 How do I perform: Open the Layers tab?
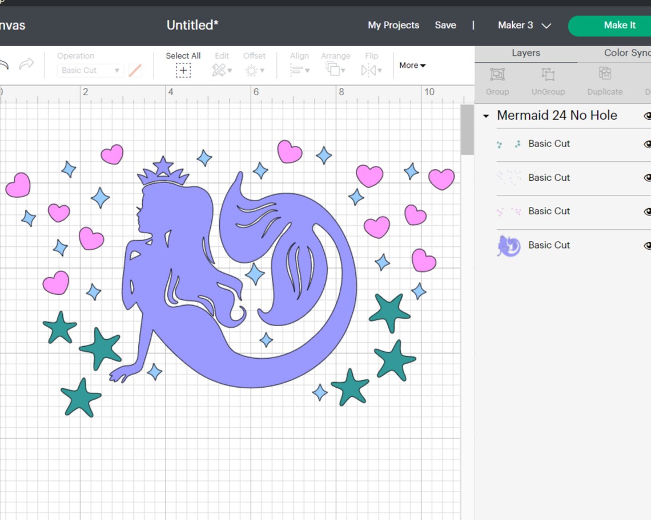pos(525,52)
